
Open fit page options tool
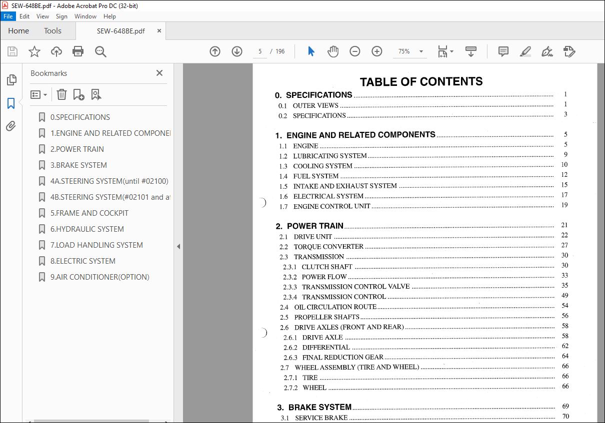[445, 51]
